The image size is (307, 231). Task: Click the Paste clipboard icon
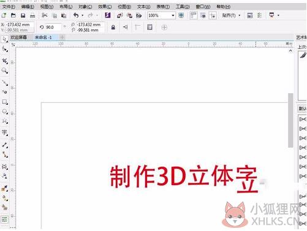pos(64,15)
